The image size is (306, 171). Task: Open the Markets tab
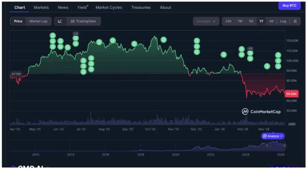click(41, 7)
